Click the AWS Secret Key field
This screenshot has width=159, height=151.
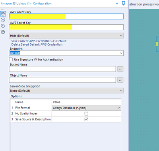coord(66,27)
